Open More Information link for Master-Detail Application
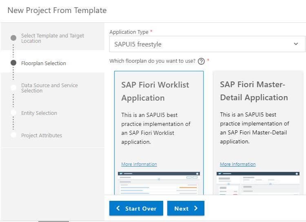 coord(238,164)
